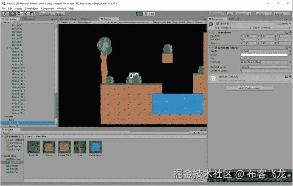Click the Pause button

(146, 14)
